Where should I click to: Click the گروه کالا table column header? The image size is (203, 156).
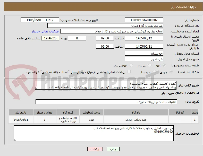pos(68,112)
